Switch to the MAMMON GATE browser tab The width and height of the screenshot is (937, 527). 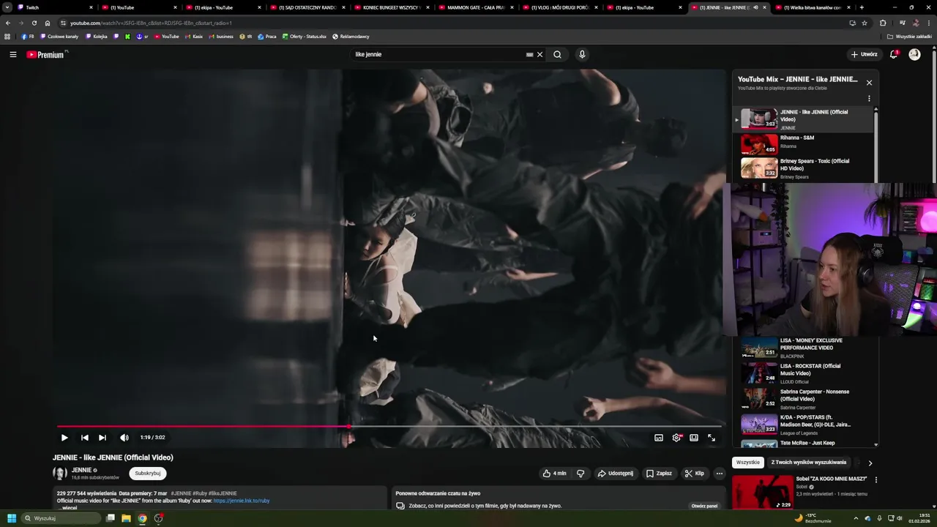point(476,7)
